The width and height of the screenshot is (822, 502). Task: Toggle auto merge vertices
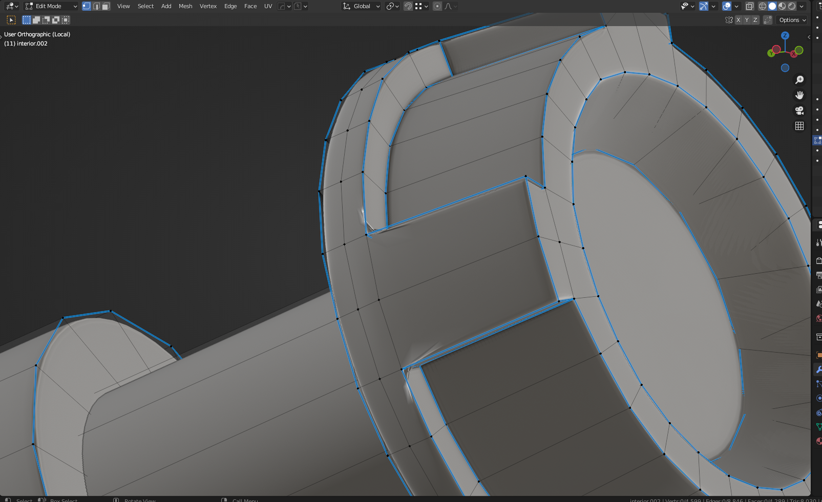tap(767, 20)
